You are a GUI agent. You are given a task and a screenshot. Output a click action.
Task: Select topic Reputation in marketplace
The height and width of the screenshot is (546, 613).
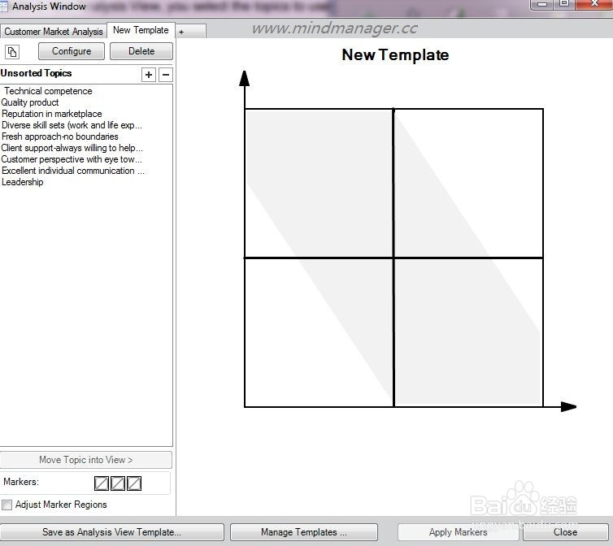51,114
